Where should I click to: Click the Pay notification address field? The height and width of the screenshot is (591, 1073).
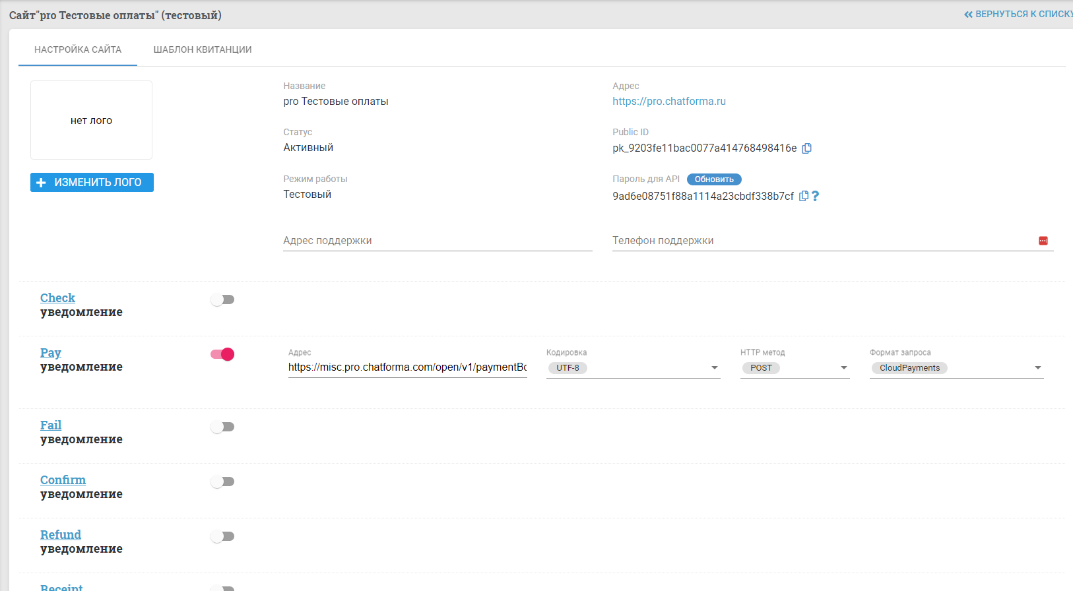[x=408, y=367]
